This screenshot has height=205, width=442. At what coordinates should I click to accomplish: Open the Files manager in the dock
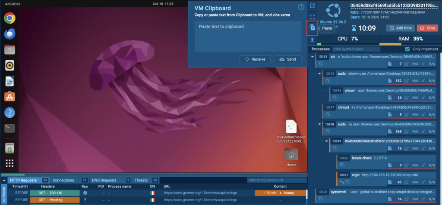[9, 50]
